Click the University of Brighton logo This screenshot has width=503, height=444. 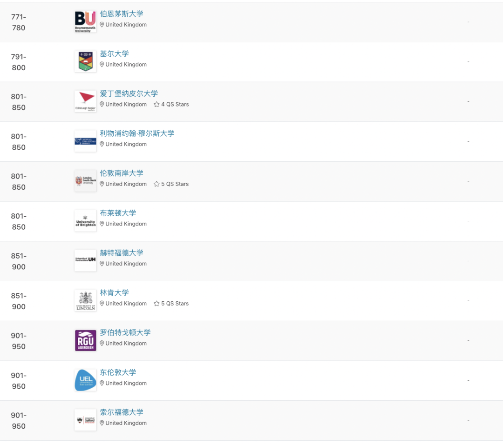85,221
